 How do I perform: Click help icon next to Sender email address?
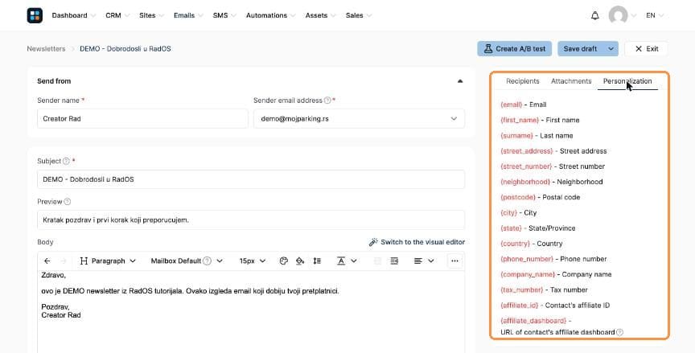pyautogui.click(x=327, y=101)
